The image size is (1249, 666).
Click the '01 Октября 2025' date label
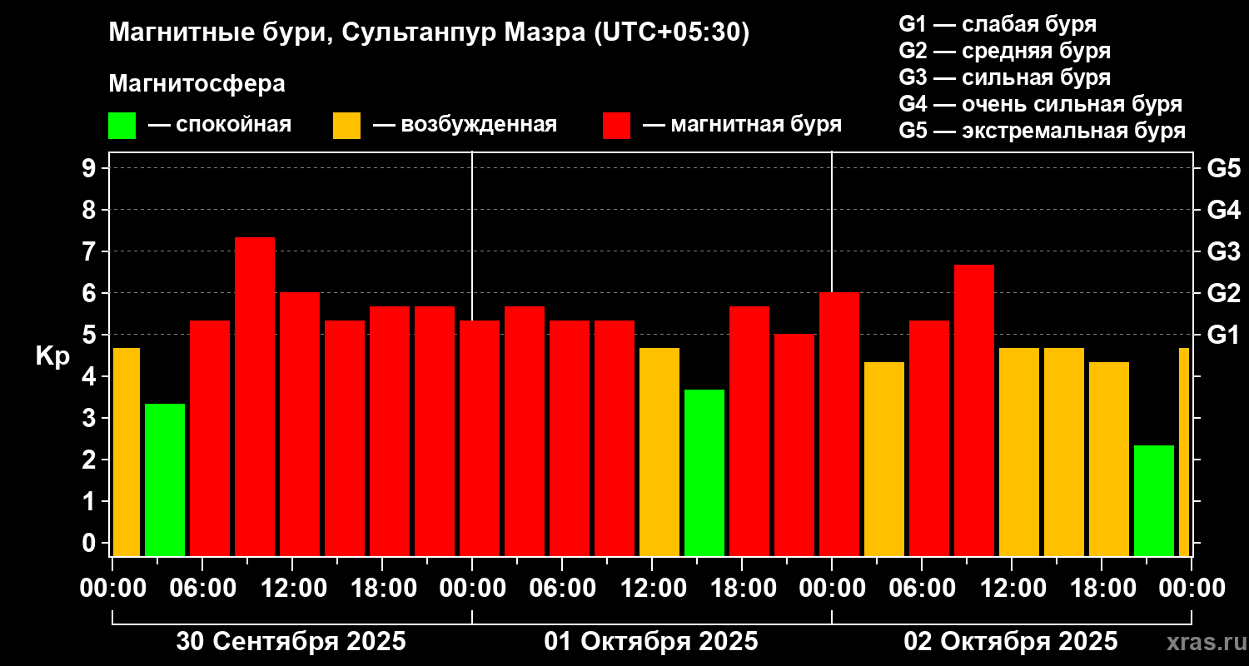pos(651,642)
